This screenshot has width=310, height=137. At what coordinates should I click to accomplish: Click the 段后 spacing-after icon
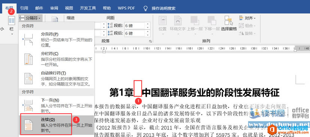tap(110, 33)
